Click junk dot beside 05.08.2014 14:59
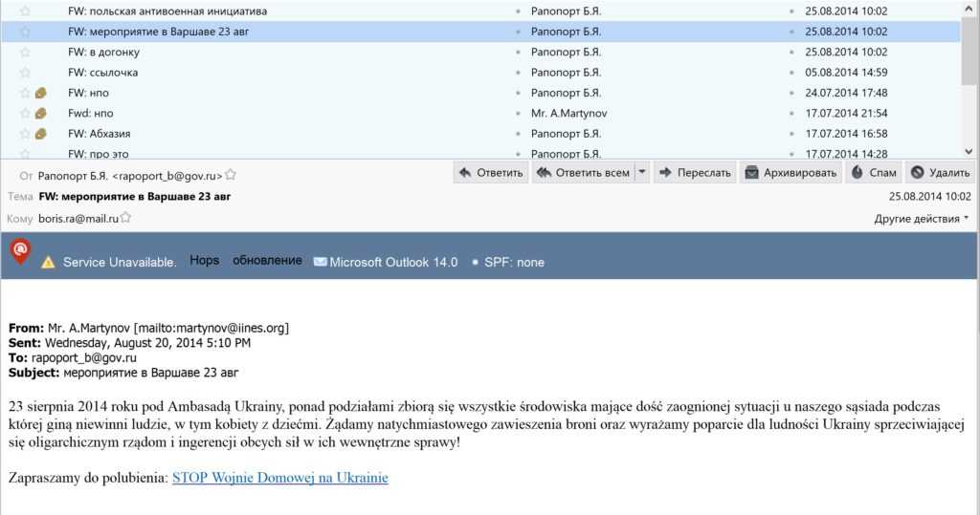Viewport: 980px width, 515px height. (x=791, y=73)
